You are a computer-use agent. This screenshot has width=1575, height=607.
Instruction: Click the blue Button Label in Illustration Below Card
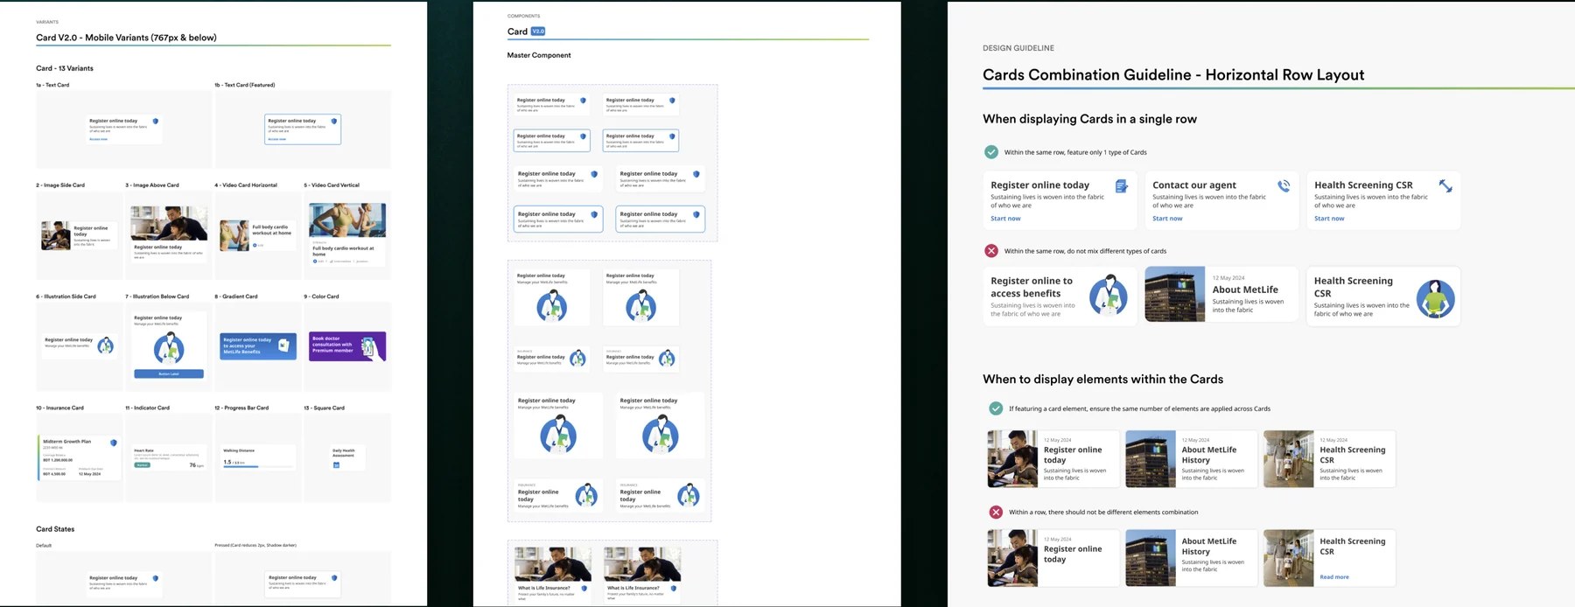[x=169, y=373]
